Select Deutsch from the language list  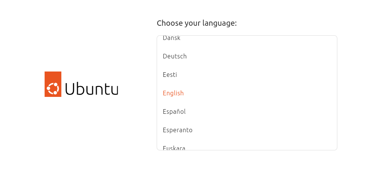175,56
